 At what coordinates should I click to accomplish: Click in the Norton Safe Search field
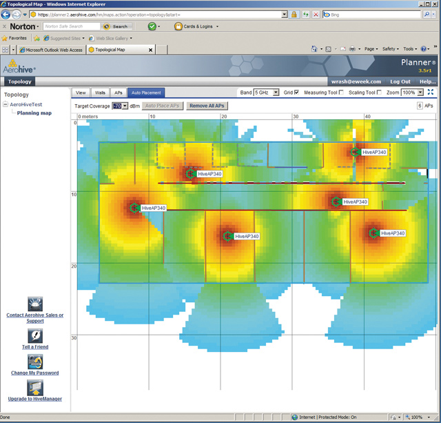click(72, 26)
